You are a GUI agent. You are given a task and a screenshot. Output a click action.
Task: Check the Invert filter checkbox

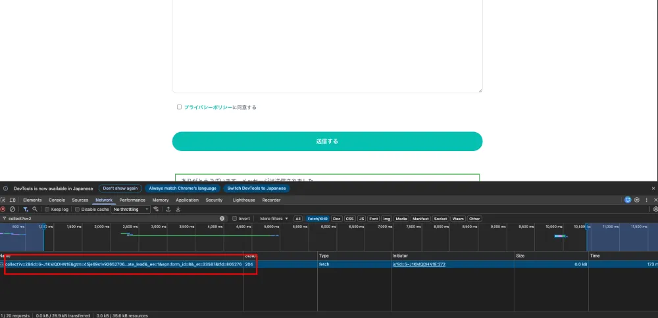235,219
